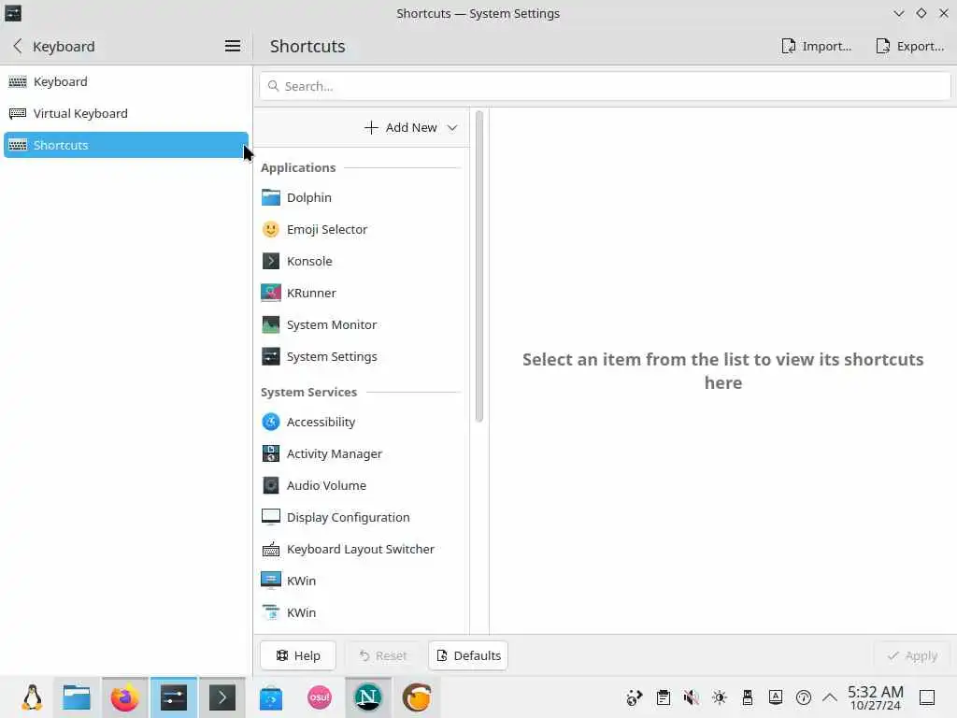The height and width of the screenshot is (718, 957).
Task: Launch file manager from the taskbar
Action: [77, 697]
